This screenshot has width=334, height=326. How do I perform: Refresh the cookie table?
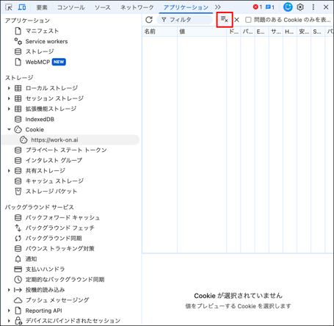tap(149, 20)
